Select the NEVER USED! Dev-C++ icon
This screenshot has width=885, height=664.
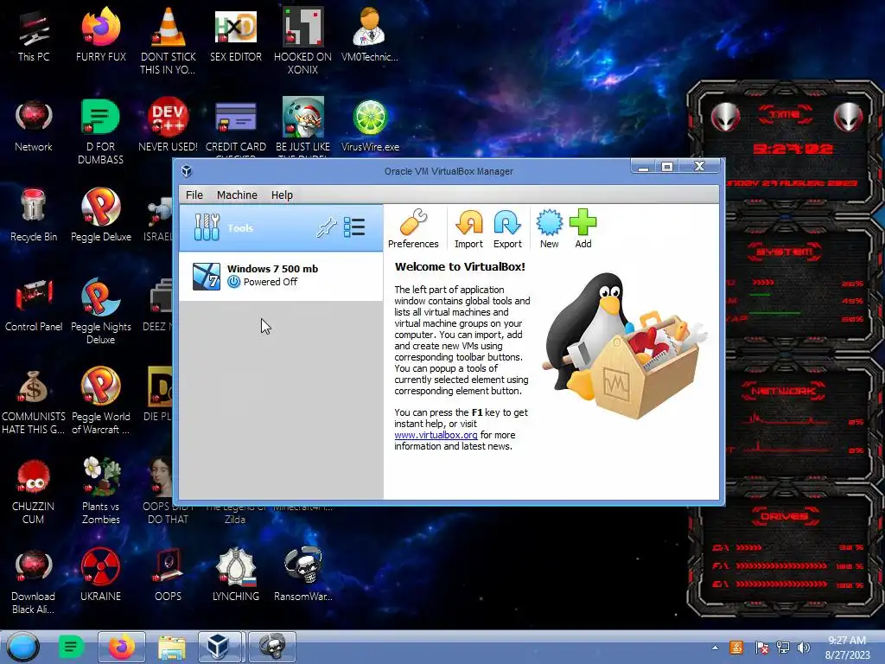[168, 125]
